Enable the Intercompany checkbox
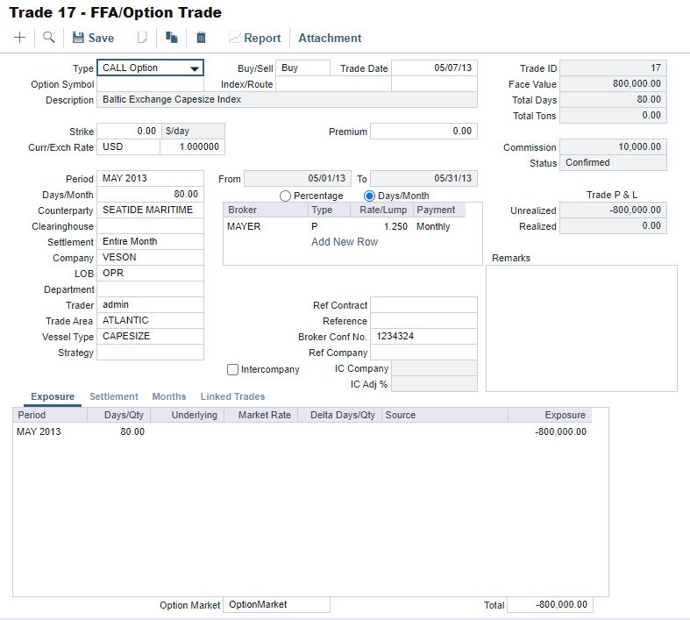The height and width of the screenshot is (620, 690). (x=233, y=370)
